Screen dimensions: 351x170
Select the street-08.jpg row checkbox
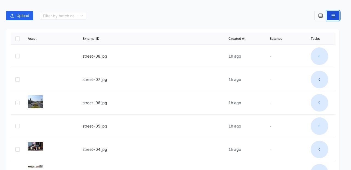pyautogui.click(x=18, y=56)
